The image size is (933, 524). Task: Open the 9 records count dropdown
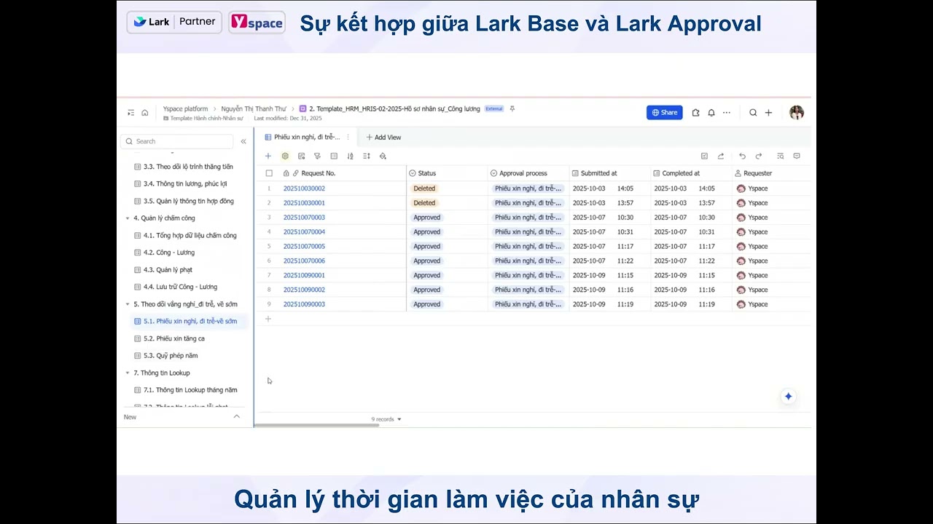(x=386, y=419)
